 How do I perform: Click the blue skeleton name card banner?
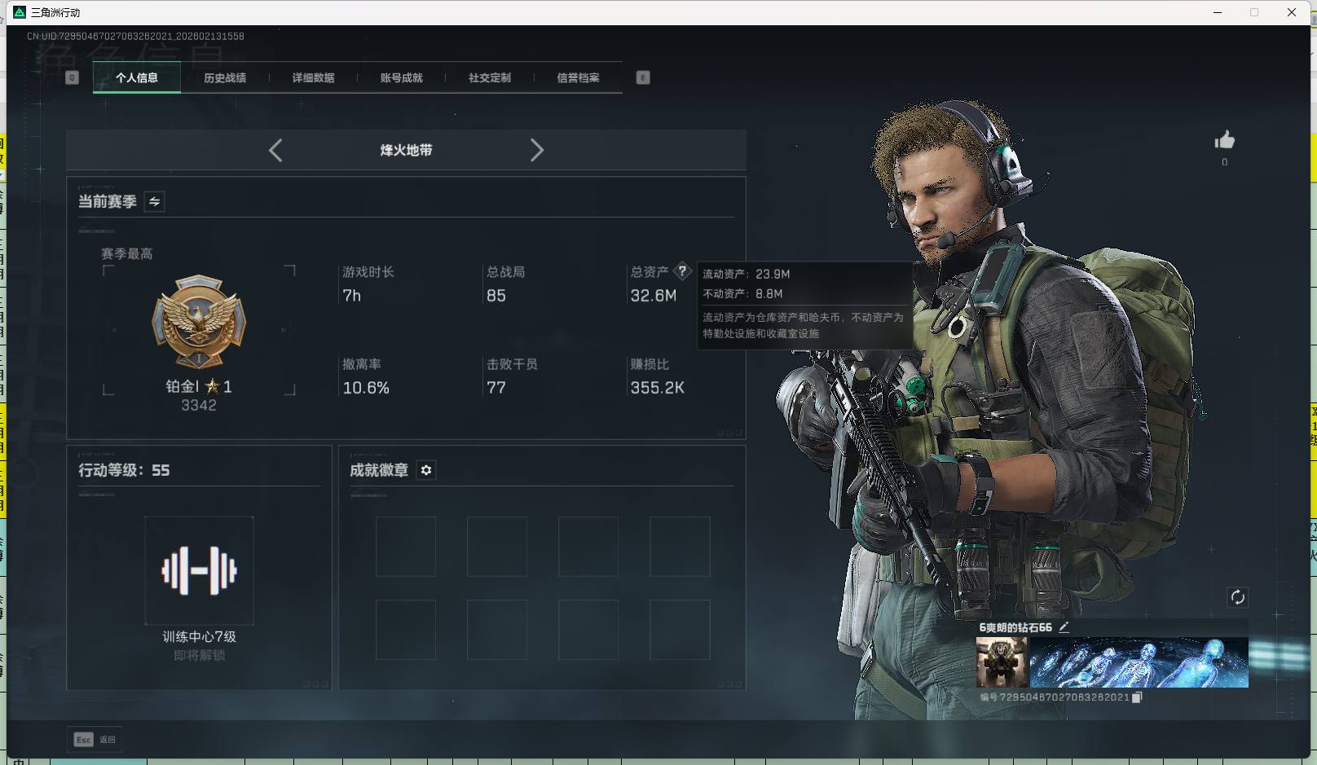1139,662
